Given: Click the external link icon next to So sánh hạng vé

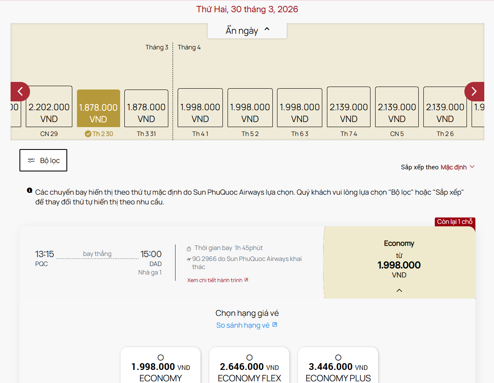Looking at the screenshot, I should pyautogui.click(x=275, y=325).
